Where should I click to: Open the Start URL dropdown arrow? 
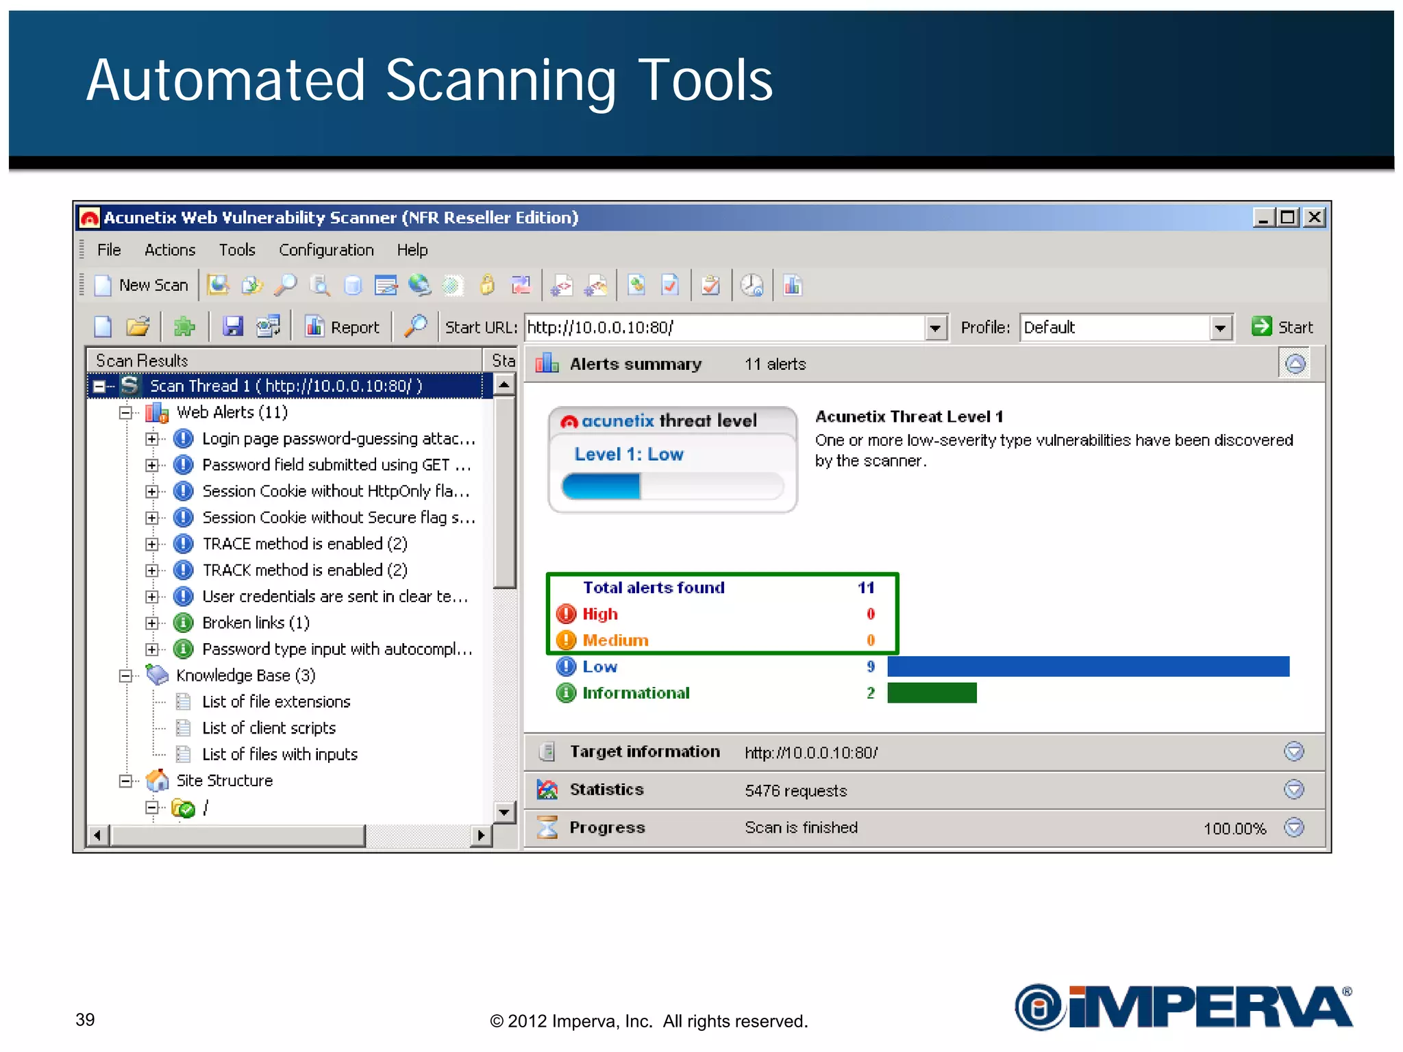(935, 328)
